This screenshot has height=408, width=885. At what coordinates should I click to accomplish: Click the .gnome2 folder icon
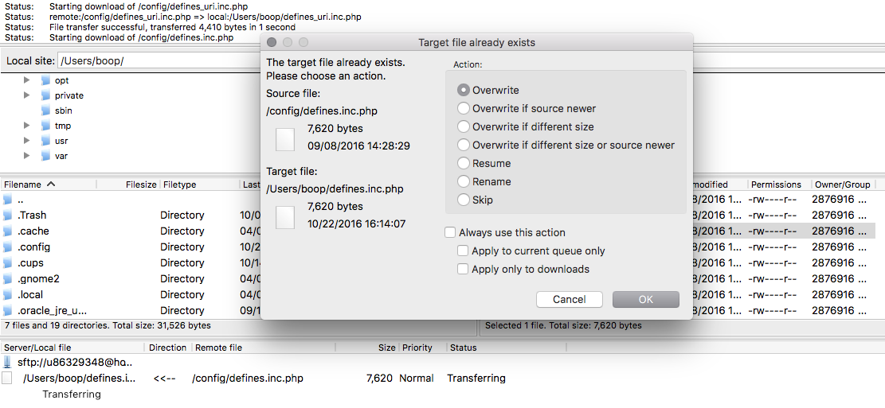8,278
